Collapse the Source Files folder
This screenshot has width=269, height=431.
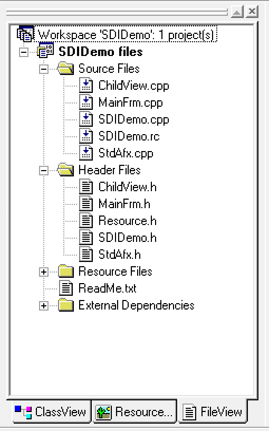click(x=44, y=69)
